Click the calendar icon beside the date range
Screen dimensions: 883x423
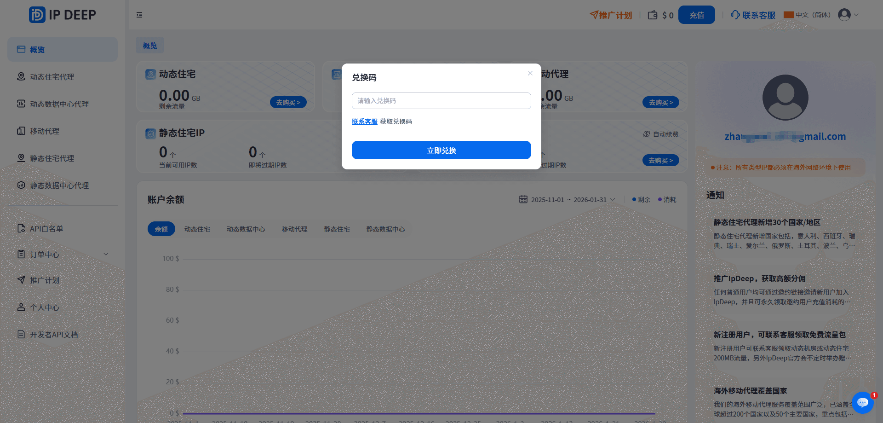pyautogui.click(x=523, y=199)
